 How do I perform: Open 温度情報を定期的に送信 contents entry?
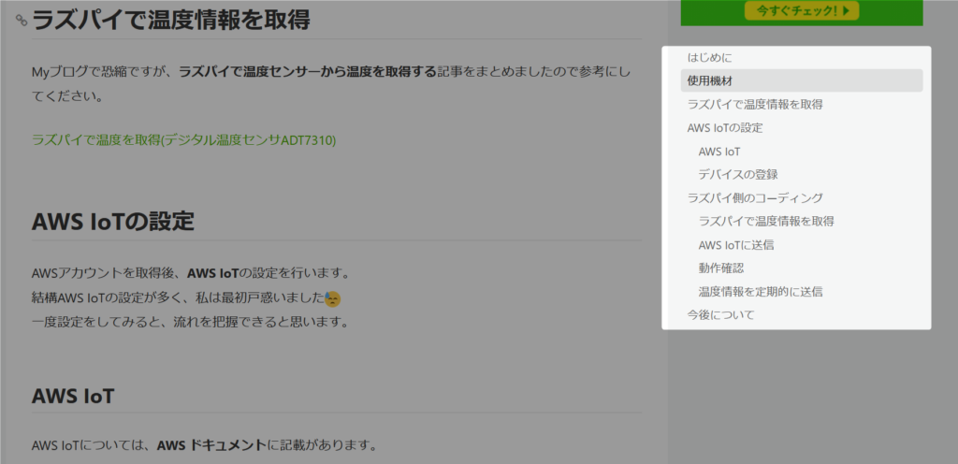pyautogui.click(x=760, y=292)
